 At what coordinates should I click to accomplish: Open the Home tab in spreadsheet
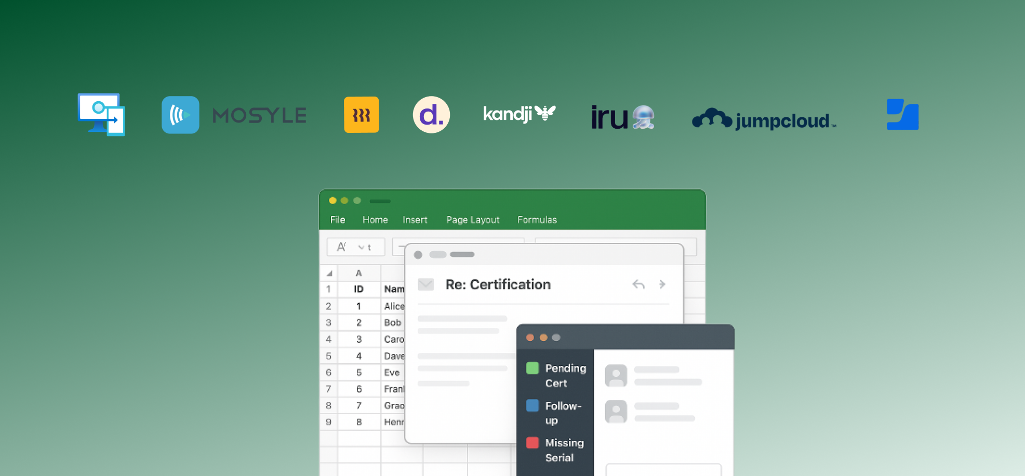pos(375,220)
